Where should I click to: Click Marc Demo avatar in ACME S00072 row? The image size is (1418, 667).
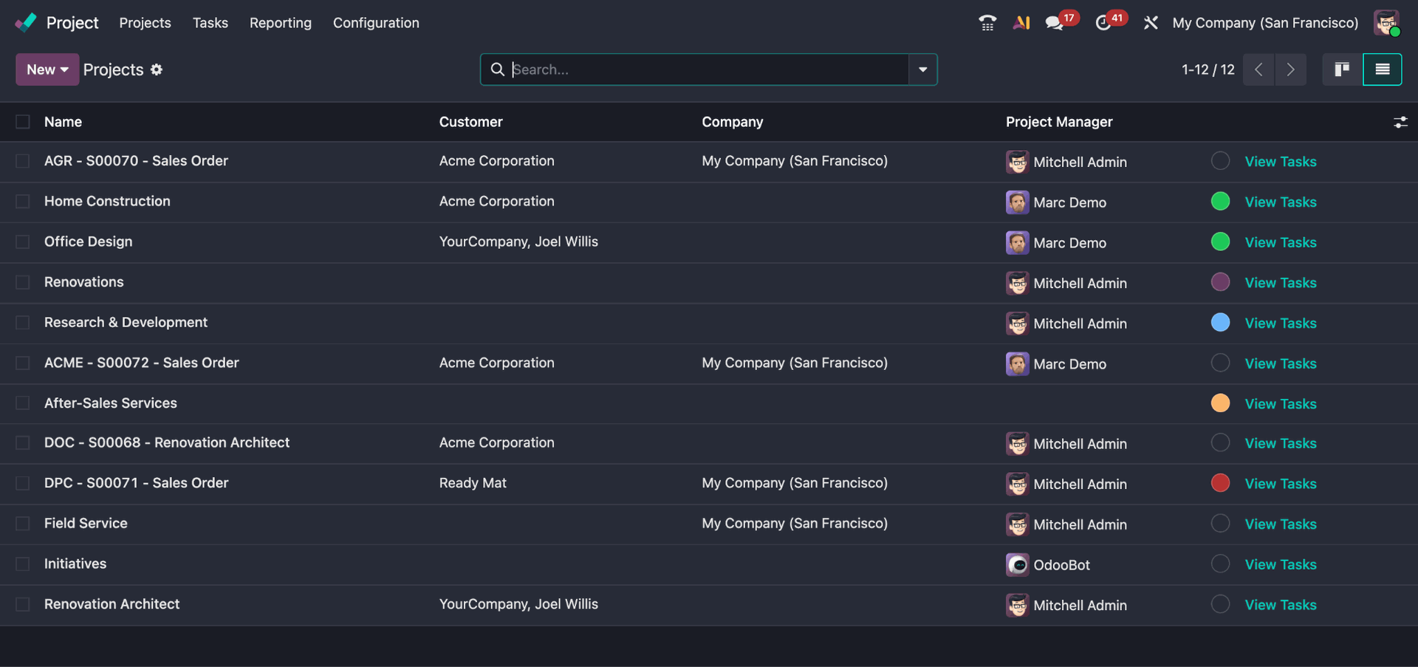click(x=1017, y=363)
